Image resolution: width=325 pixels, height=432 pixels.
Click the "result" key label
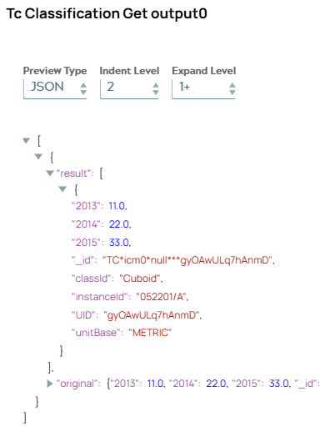point(73,173)
